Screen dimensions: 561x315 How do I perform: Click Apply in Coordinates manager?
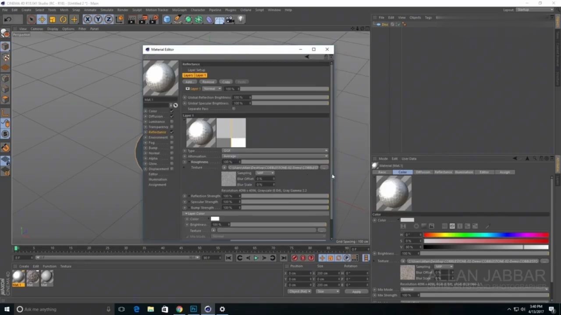coord(356,291)
